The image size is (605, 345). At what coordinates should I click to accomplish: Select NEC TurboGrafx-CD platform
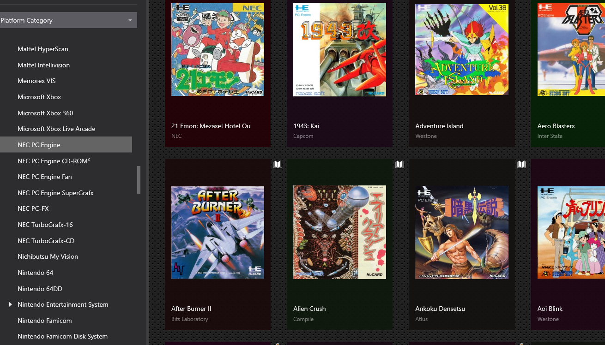pyautogui.click(x=46, y=241)
